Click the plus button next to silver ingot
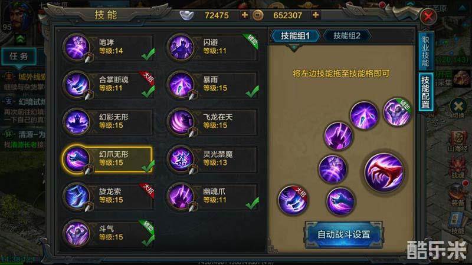 (244, 15)
